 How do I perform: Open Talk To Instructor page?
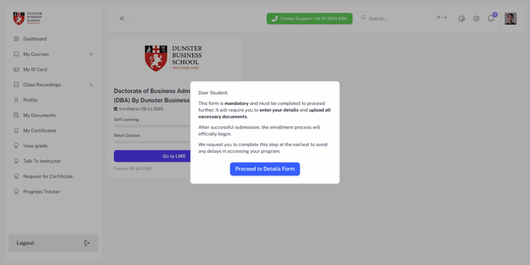(41, 161)
